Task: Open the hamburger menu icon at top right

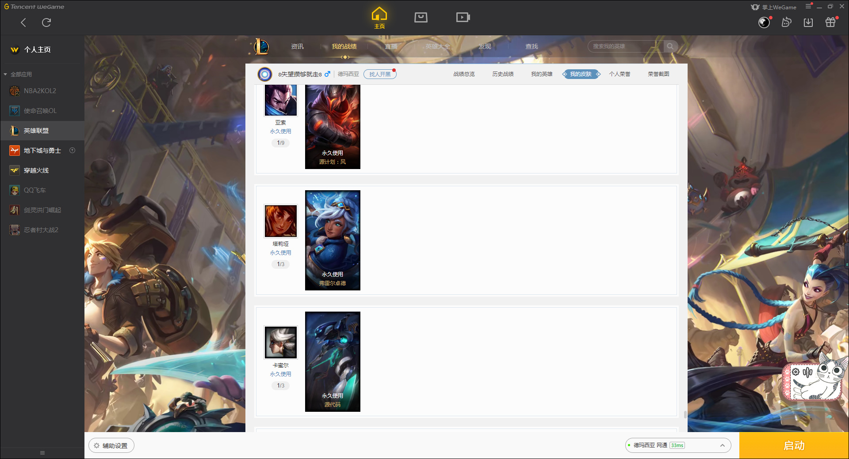Action: 808,6
